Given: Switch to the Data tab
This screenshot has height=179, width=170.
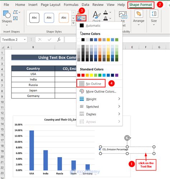Looking at the screenshot, I should point(85,5).
